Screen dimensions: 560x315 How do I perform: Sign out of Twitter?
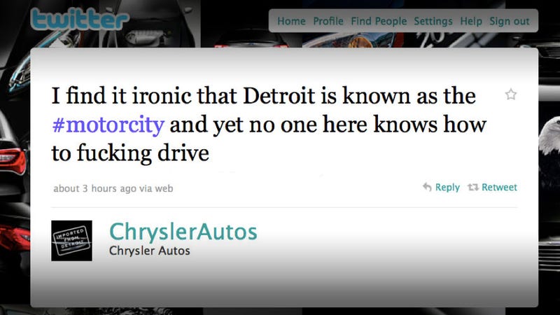pos(510,22)
